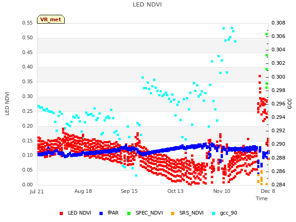Toggle the gcc_90 legend label

tap(228, 213)
